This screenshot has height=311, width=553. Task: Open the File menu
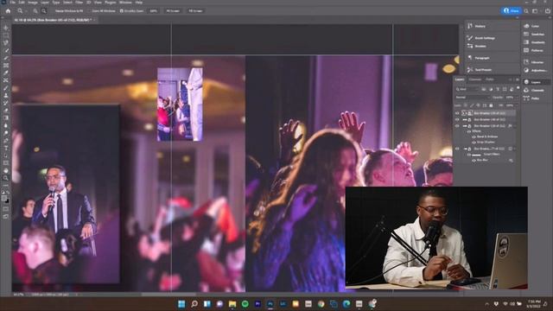click(x=12, y=2)
